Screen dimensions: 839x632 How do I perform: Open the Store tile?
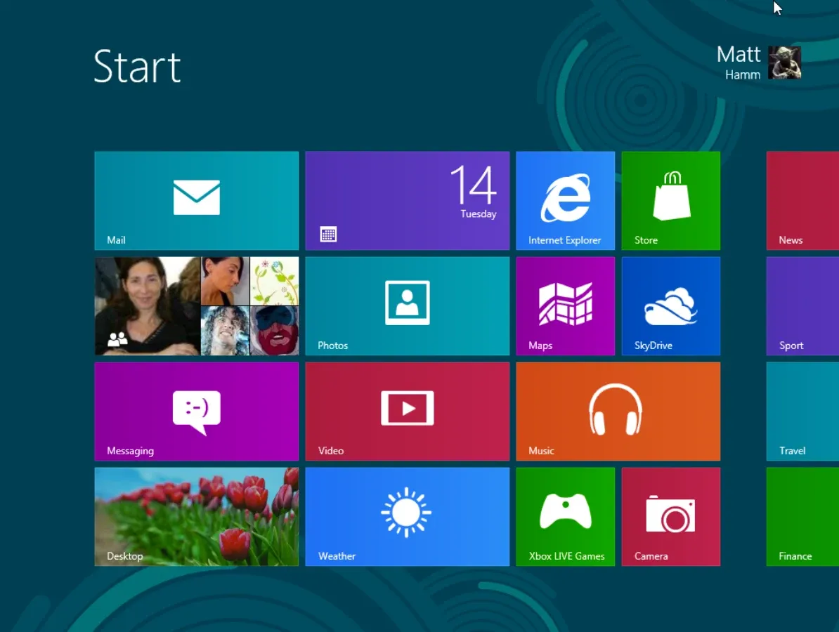(x=671, y=201)
